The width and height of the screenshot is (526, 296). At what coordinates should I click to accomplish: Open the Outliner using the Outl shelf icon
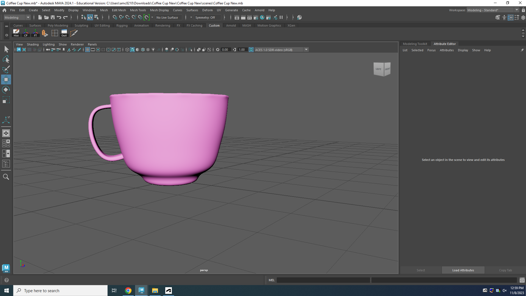point(64,33)
